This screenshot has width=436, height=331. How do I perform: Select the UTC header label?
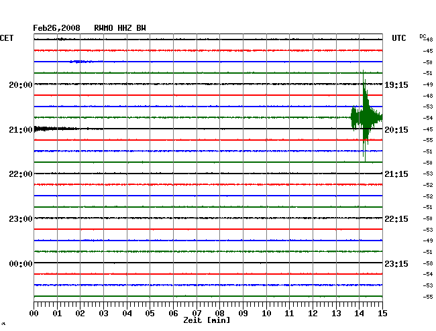pyautogui.click(x=398, y=38)
